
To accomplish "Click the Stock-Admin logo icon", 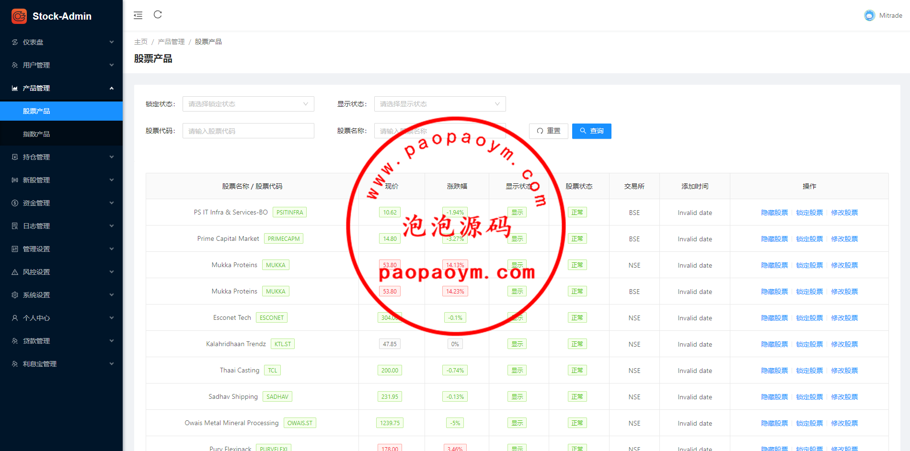I will pos(19,16).
